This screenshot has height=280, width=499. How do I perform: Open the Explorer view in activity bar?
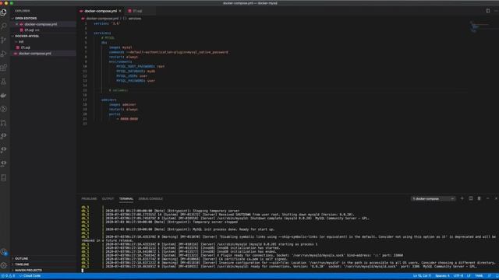pyautogui.click(x=4, y=12)
